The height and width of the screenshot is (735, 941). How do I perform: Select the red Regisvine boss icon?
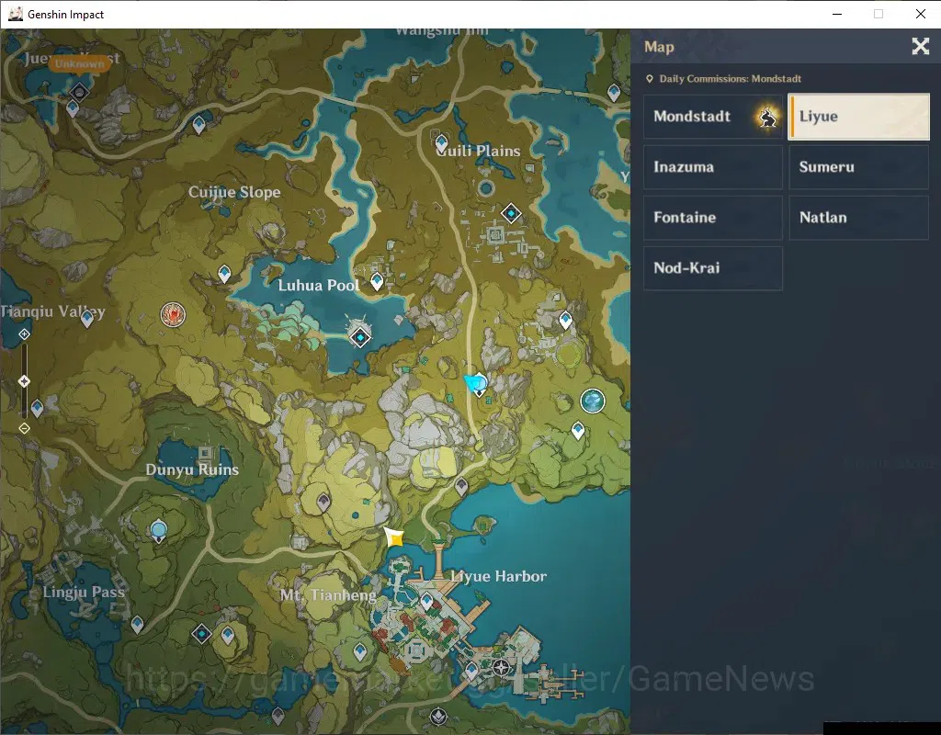(x=173, y=314)
